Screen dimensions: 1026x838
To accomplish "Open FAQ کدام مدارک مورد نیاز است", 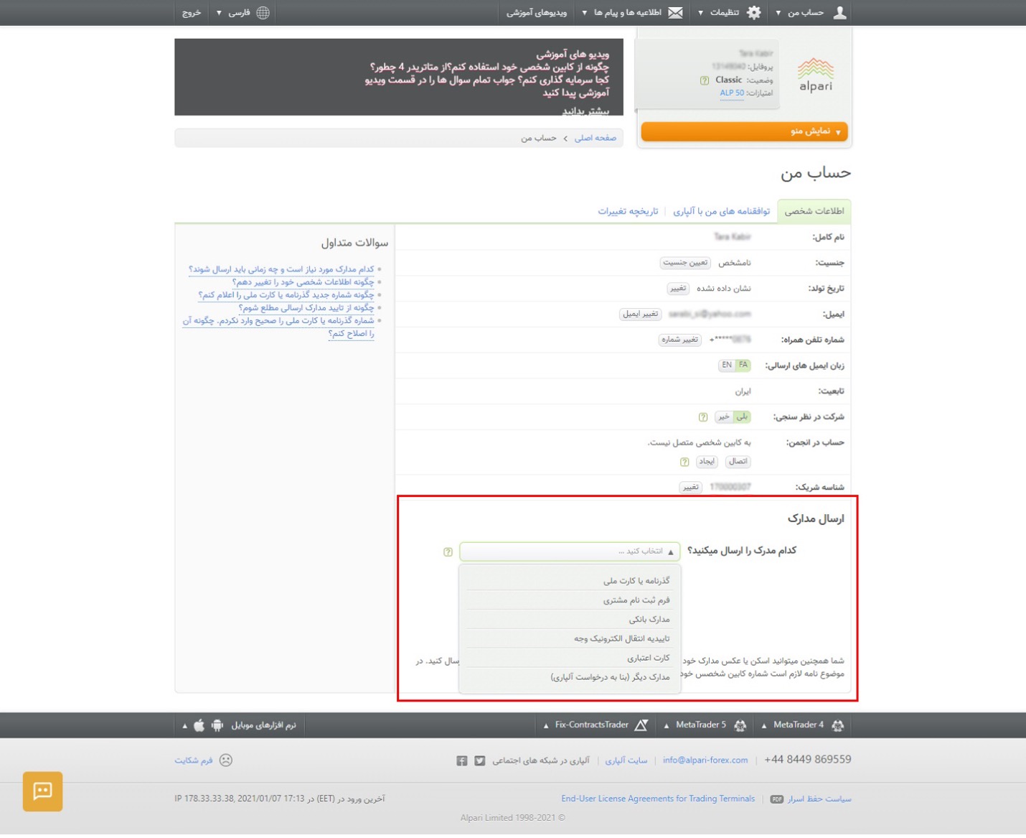I will tap(281, 269).
